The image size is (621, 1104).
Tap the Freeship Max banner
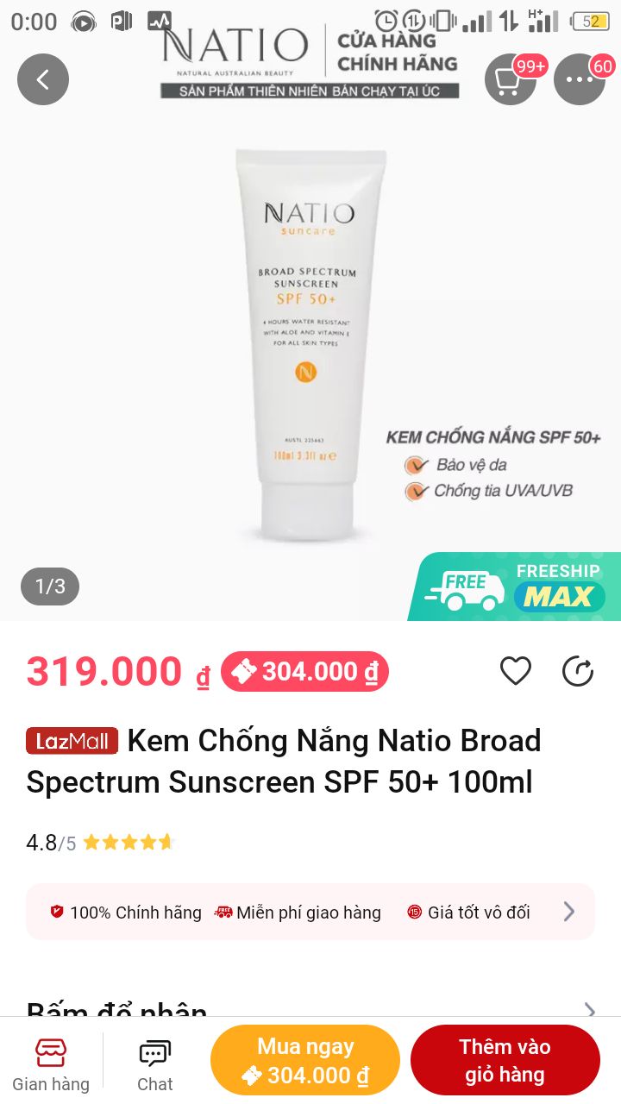[x=515, y=586]
